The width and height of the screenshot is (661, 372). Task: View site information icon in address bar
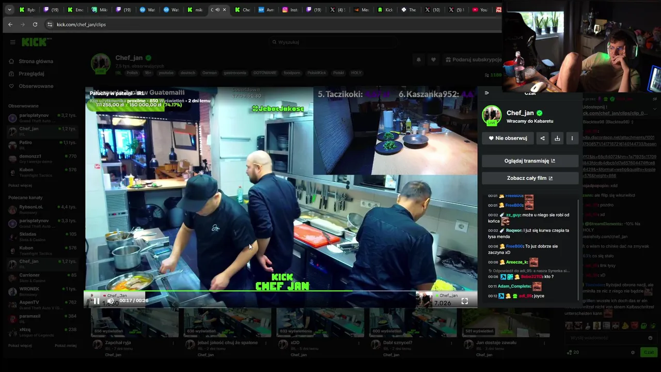tap(50, 24)
